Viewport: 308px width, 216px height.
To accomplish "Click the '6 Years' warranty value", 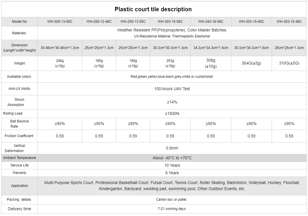I will coord(172,173).
